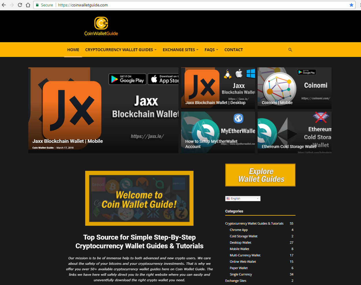Expand the FAQS chevron

[217, 50]
